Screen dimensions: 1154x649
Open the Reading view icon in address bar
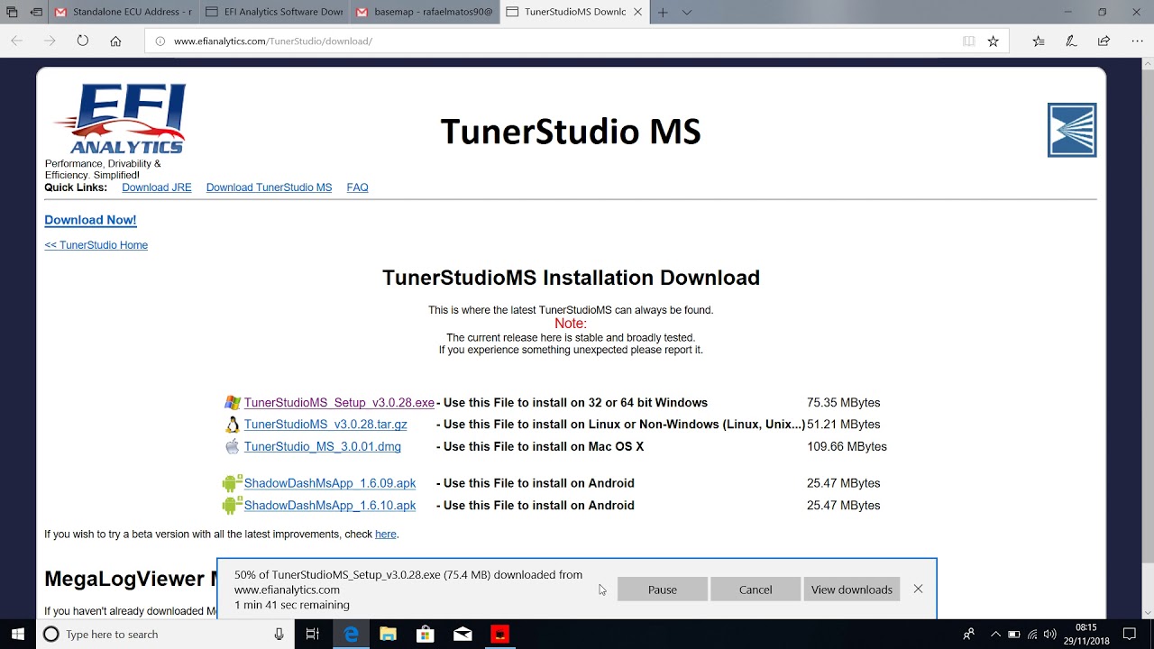click(968, 41)
